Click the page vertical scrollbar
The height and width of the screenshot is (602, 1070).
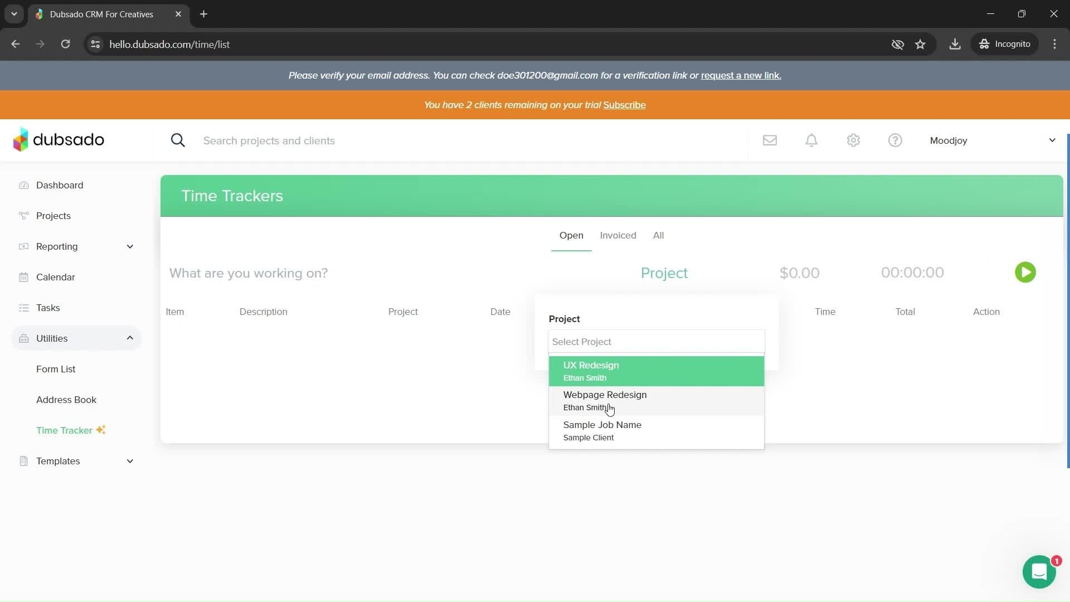1067,301
